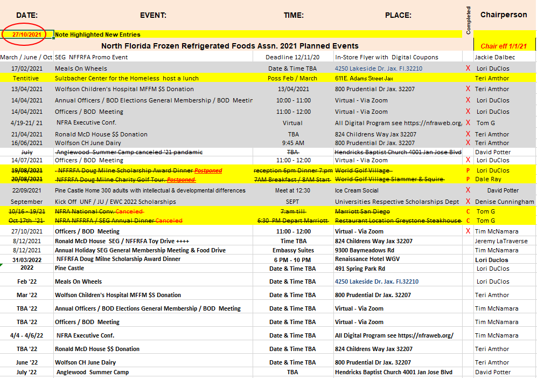Open the 4250 Lakeside Dr link in Feb '22 row
Viewport: 537px width, 378px height.
pos(376,281)
